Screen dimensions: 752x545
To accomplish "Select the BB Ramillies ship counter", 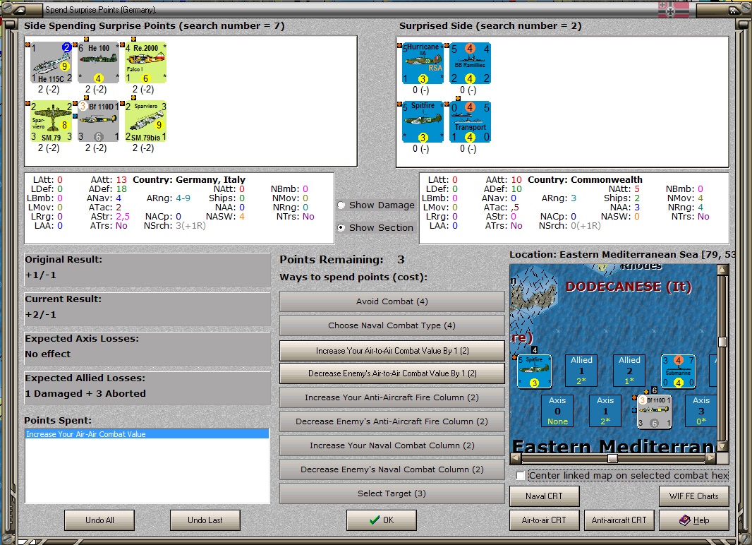I will [x=470, y=63].
